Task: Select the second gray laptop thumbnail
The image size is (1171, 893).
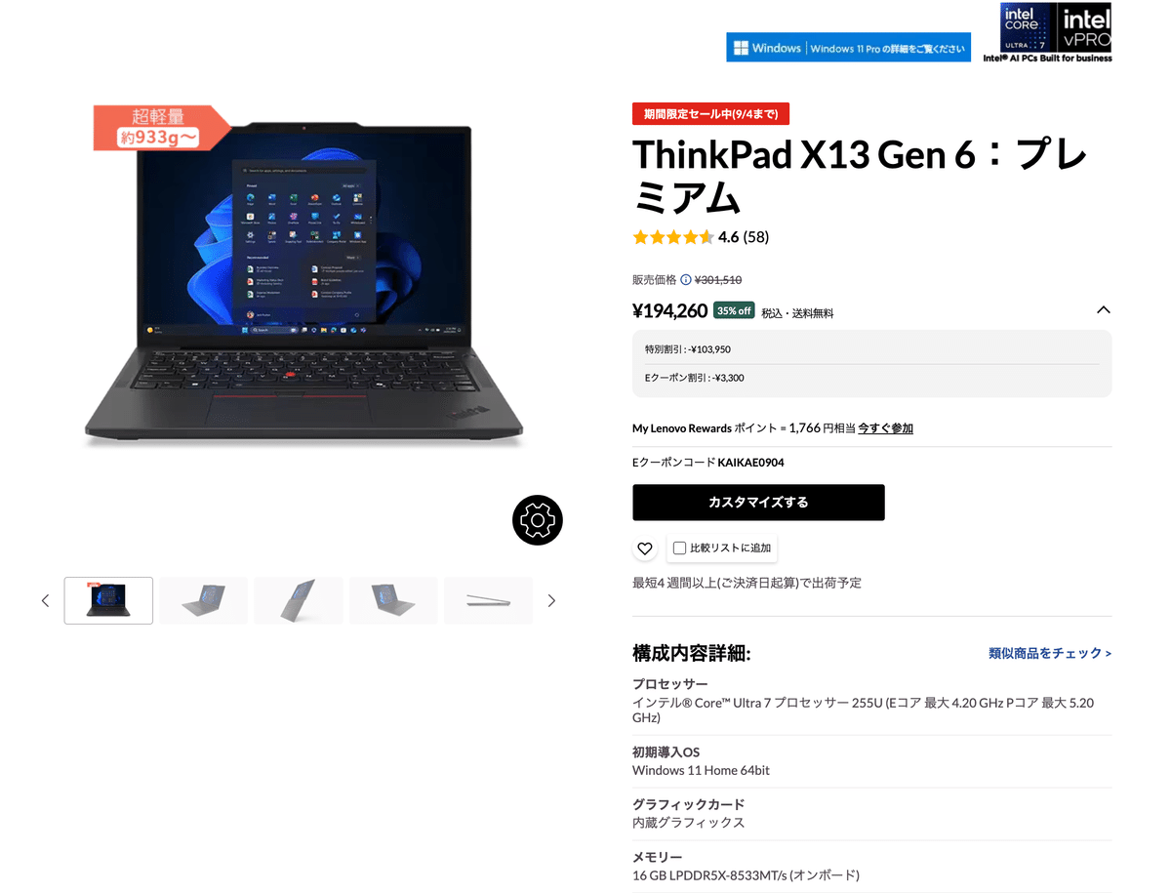Action: coord(203,600)
